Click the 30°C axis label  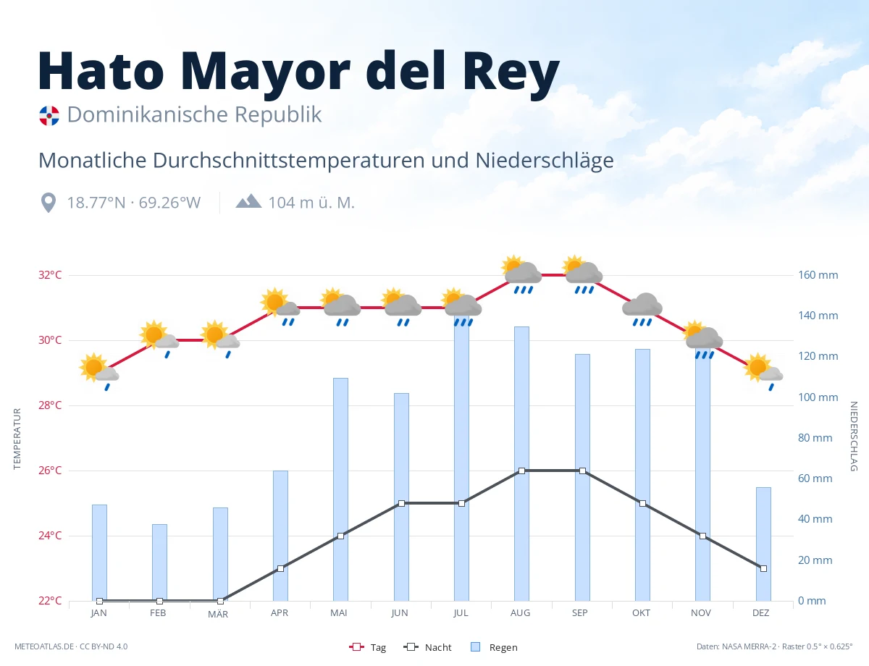[x=49, y=340]
